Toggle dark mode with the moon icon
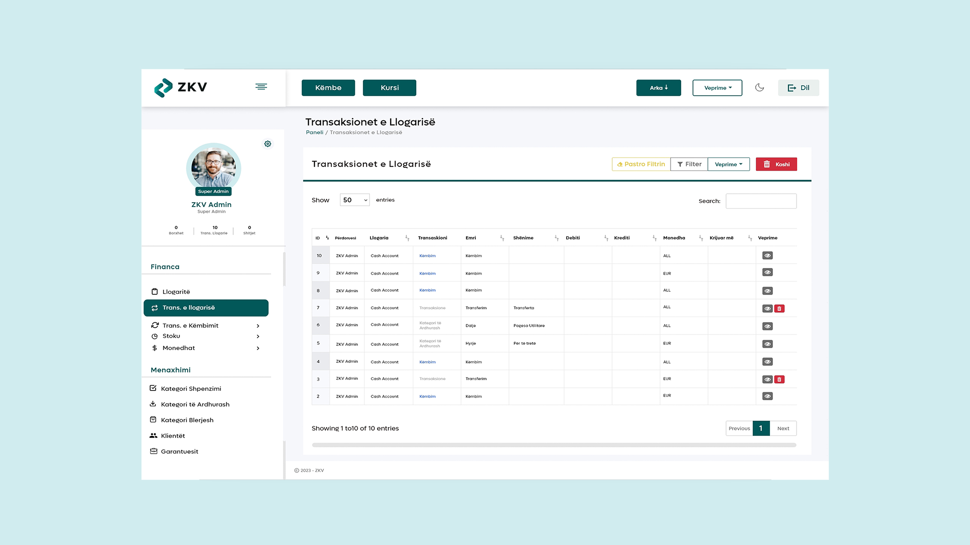Image resolution: width=970 pixels, height=545 pixels. [759, 87]
